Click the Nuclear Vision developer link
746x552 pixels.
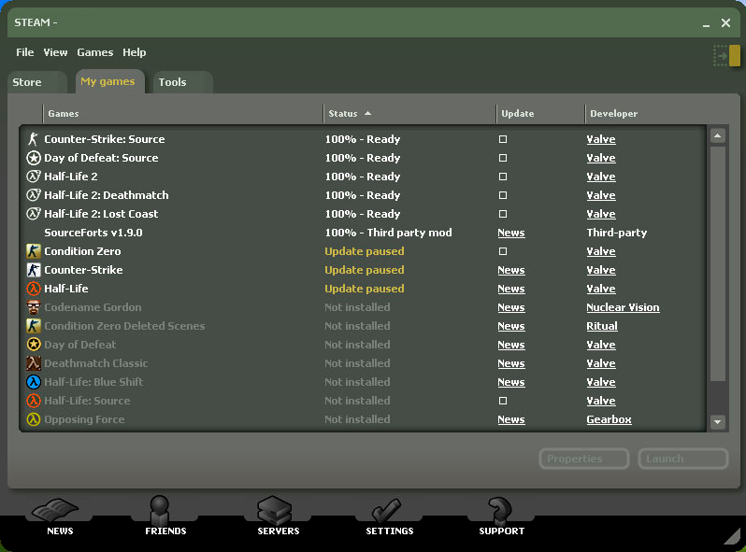623,307
